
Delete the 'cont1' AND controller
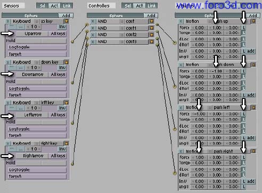[93, 28]
